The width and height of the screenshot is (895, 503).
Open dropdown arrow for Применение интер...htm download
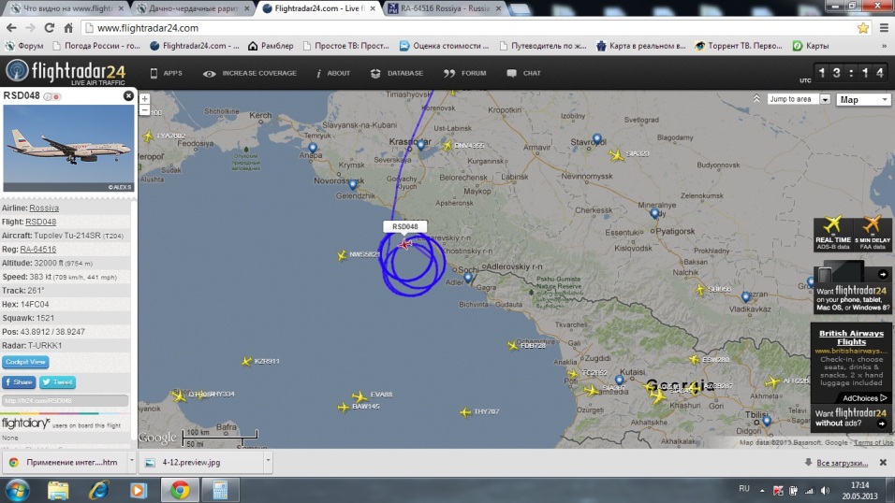131,462
